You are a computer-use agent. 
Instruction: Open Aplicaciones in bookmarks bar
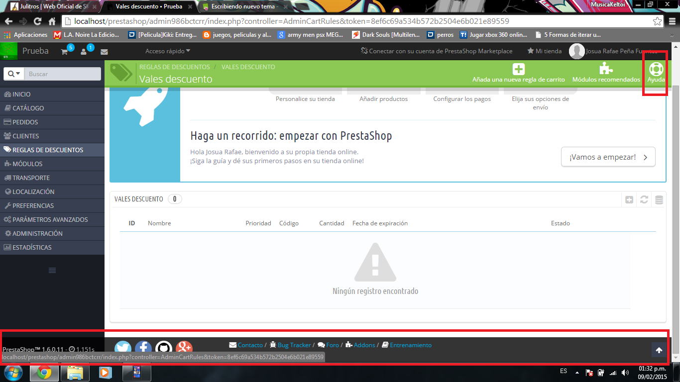point(25,35)
